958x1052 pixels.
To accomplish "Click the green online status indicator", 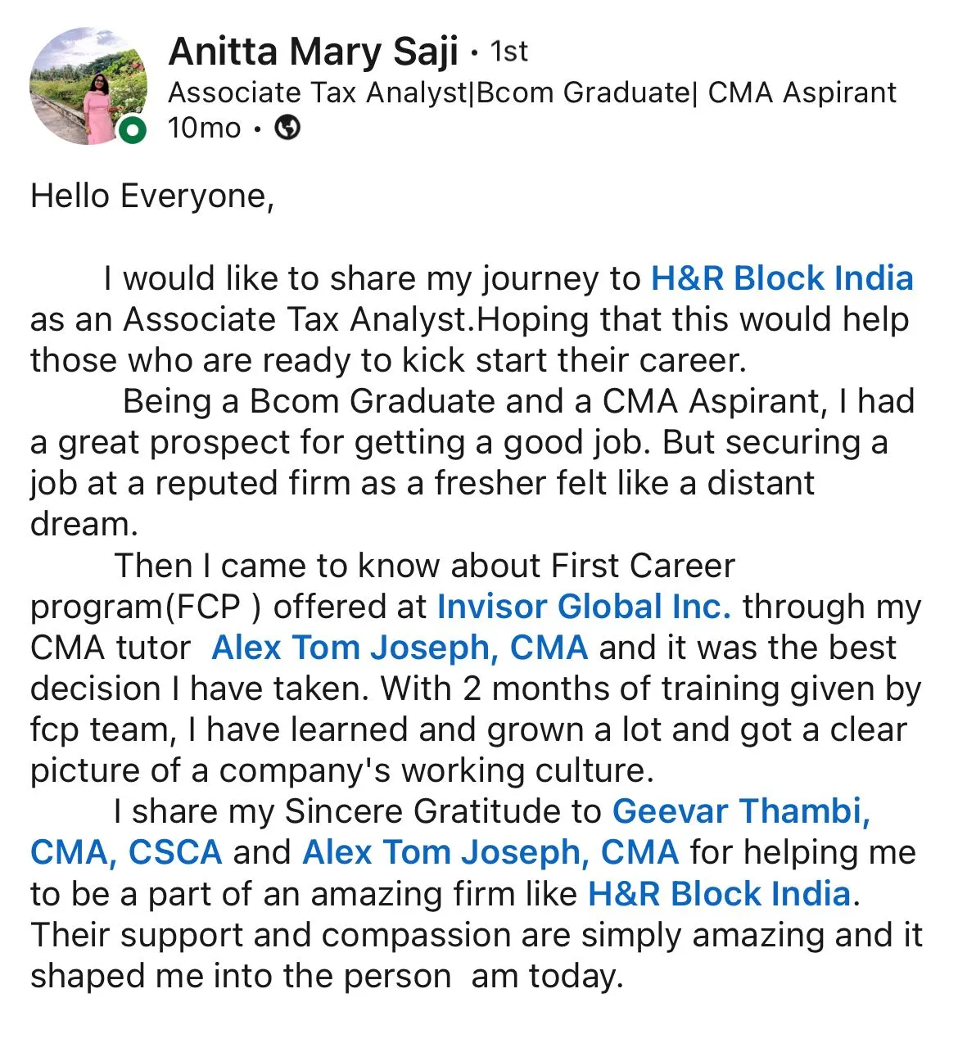I will [133, 130].
